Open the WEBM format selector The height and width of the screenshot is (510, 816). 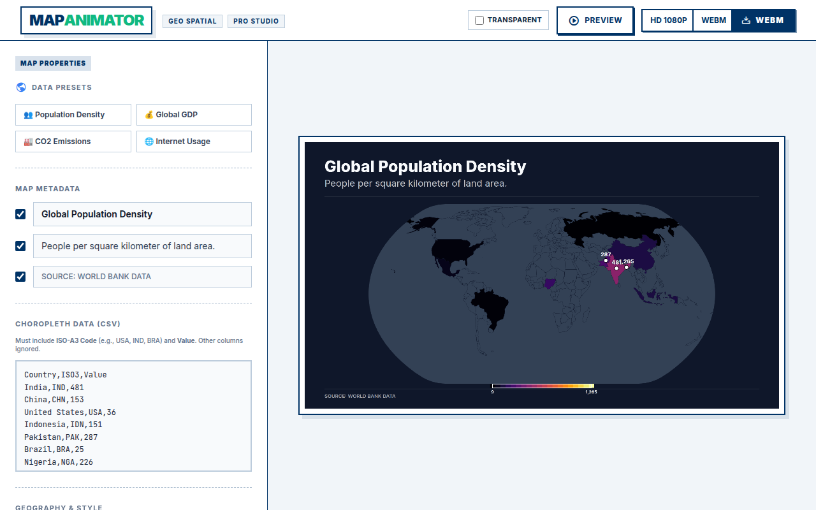(x=713, y=20)
